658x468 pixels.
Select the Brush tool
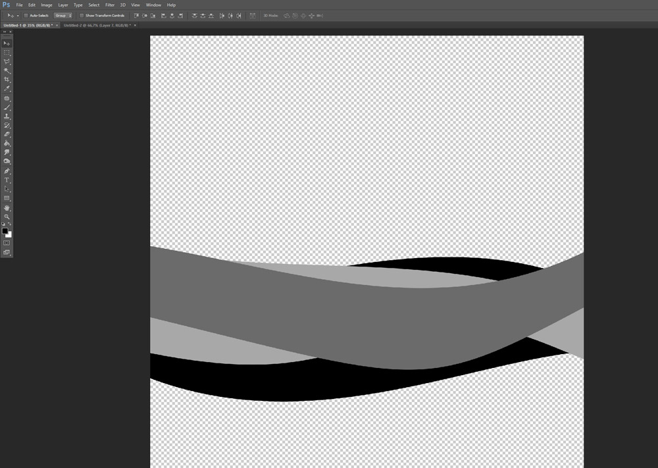coord(7,107)
